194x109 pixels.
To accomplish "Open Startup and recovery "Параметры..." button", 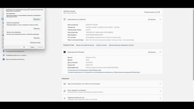I will coord(37,38).
